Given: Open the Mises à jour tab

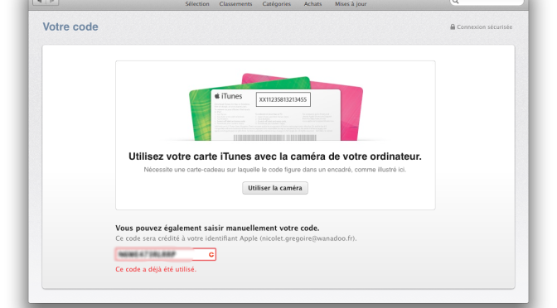Looking at the screenshot, I should 351,4.
